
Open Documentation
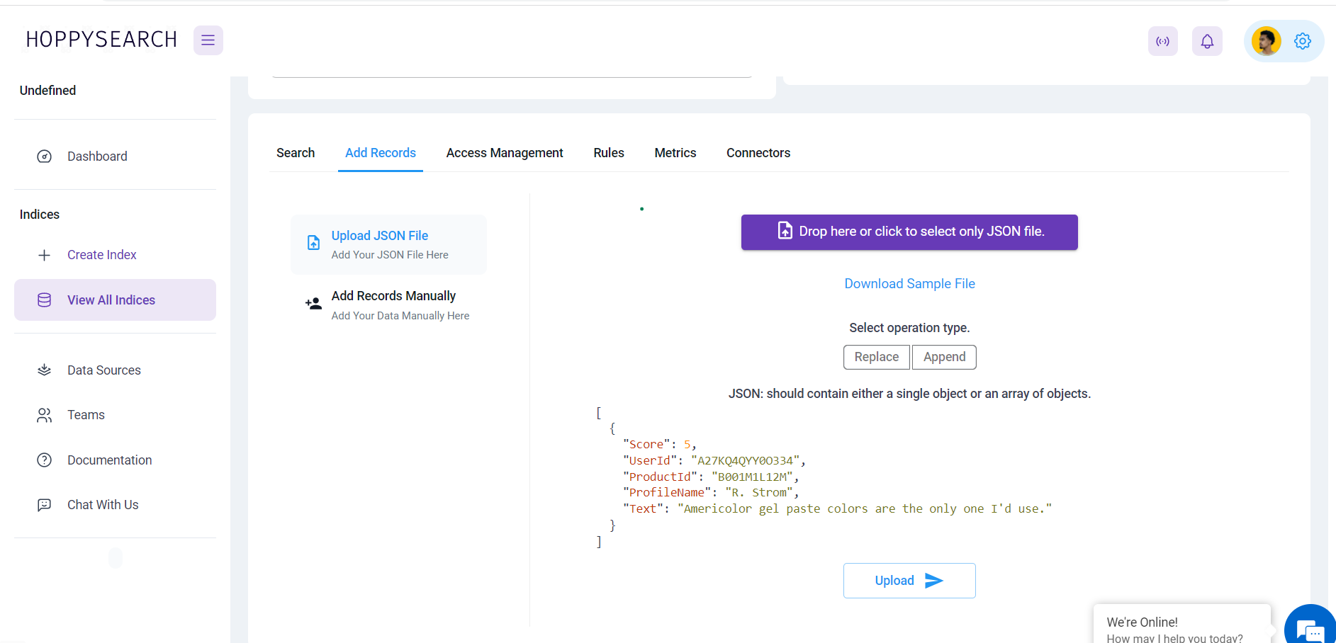click(x=109, y=460)
